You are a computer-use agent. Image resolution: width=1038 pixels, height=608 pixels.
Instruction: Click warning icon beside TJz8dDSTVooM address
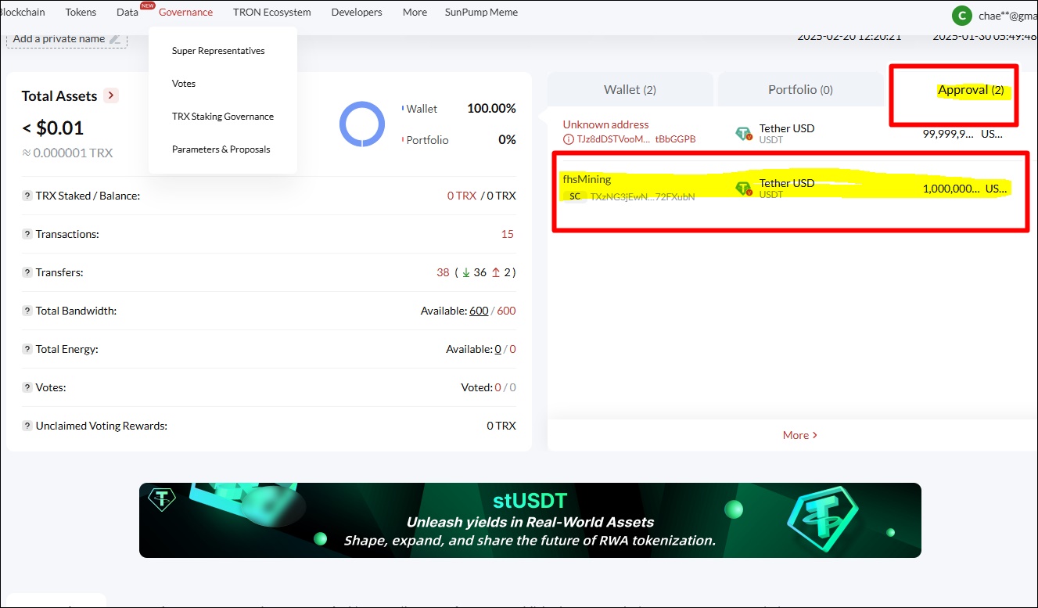[x=569, y=139]
